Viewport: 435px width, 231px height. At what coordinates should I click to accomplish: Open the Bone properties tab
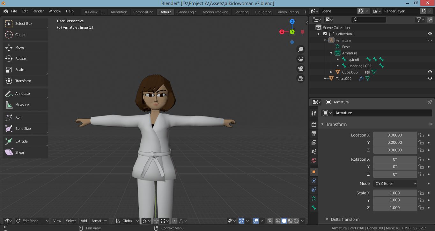click(x=314, y=207)
